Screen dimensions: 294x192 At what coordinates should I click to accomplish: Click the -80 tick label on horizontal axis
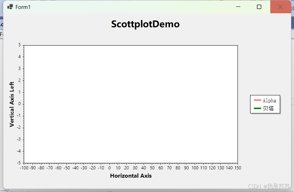tap(41, 168)
